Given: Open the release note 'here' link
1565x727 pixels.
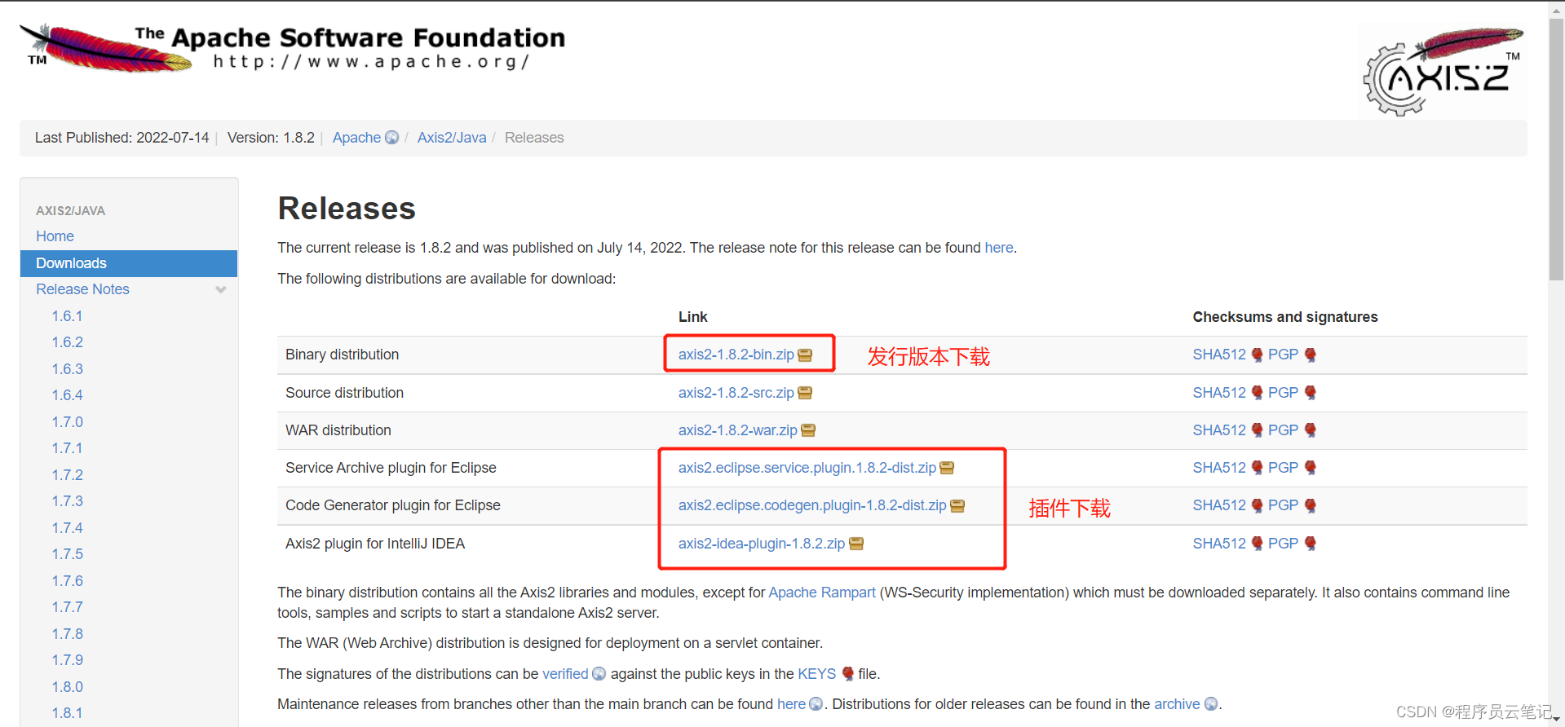Looking at the screenshot, I should 998,248.
